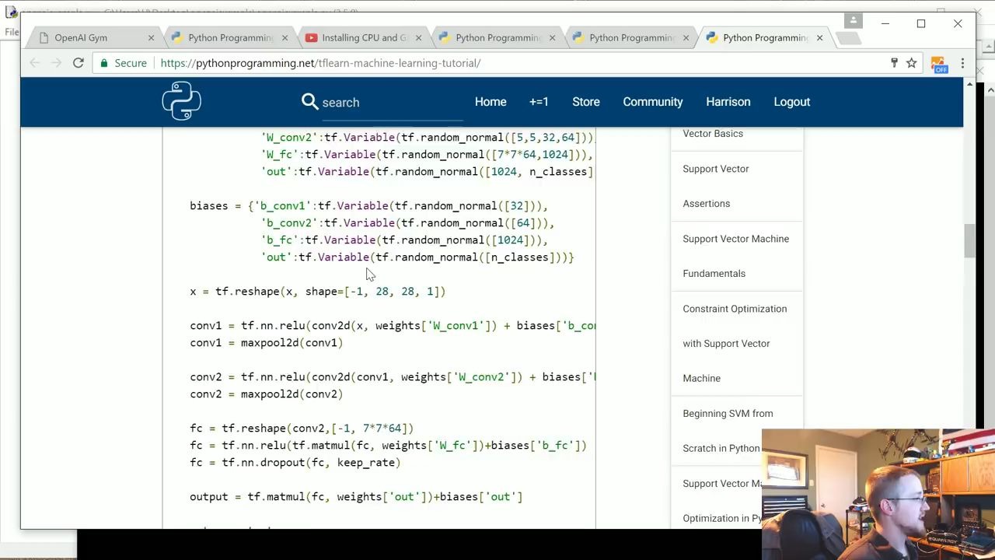Open the Home nav link
Screen dimensions: 995x560
pyautogui.click(x=491, y=102)
